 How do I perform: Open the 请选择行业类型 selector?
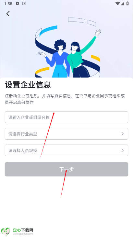pyautogui.click(x=66, y=134)
